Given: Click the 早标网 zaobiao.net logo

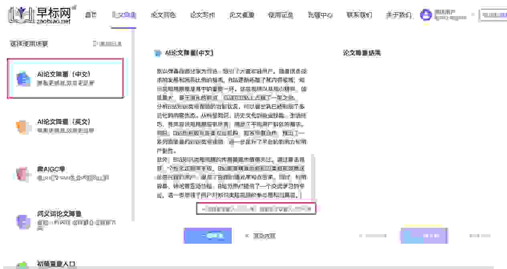Looking at the screenshot, I should coord(42,14).
